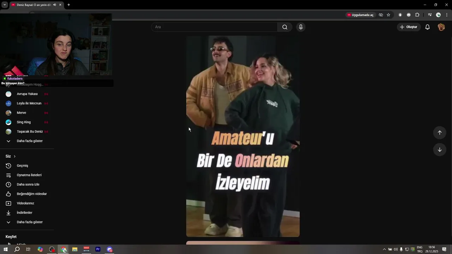Image resolution: width=452 pixels, height=254 pixels.
Task: Open the Avrupa Yakası channel
Action: (x=27, y=94)
